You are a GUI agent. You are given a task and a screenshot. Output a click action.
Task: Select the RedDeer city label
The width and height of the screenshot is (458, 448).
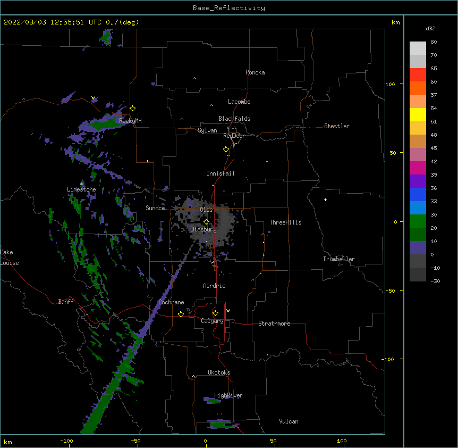point(234,136)
